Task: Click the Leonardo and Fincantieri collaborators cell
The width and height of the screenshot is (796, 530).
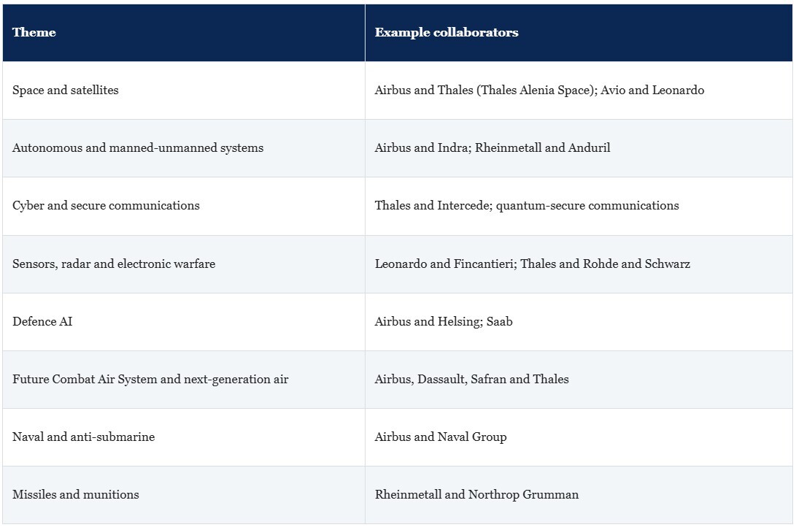Action: click(579, 264)
